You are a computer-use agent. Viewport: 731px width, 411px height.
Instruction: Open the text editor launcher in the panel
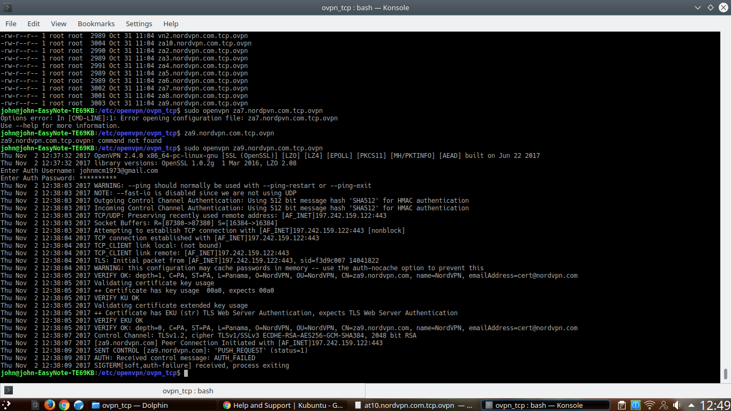click(x=35, y=405)
